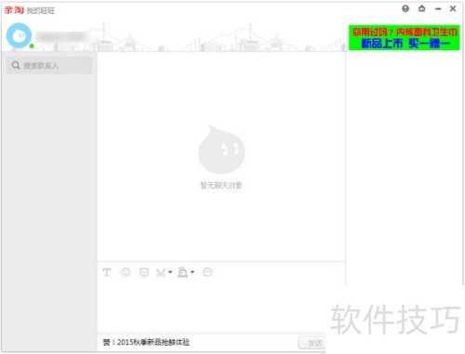The image size is (465, 354).
Task: Click the blurred username text
Action: (61, 36)
